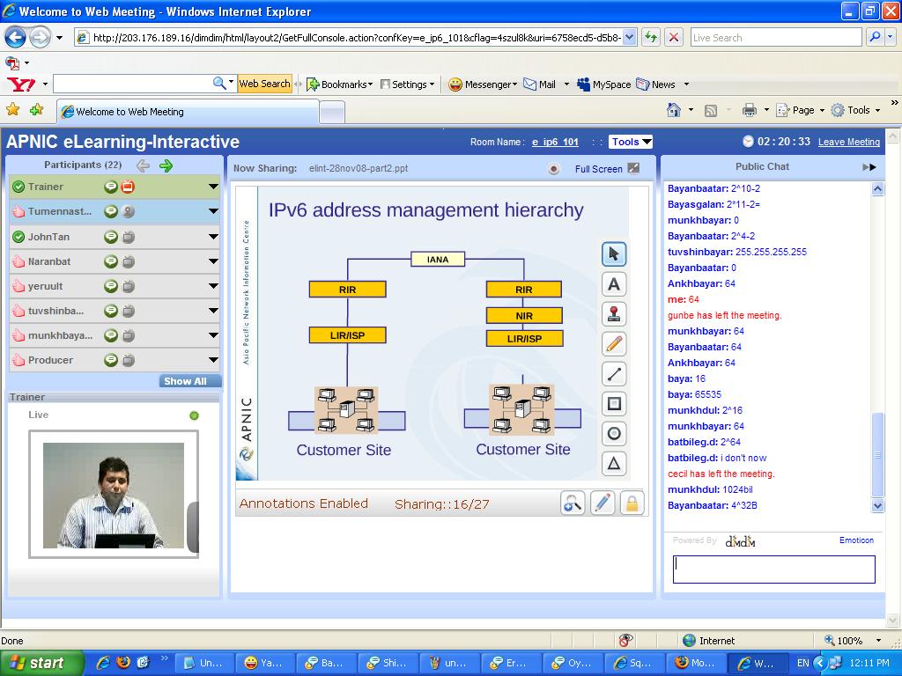Select the circle drawing tool

[614, 433]
